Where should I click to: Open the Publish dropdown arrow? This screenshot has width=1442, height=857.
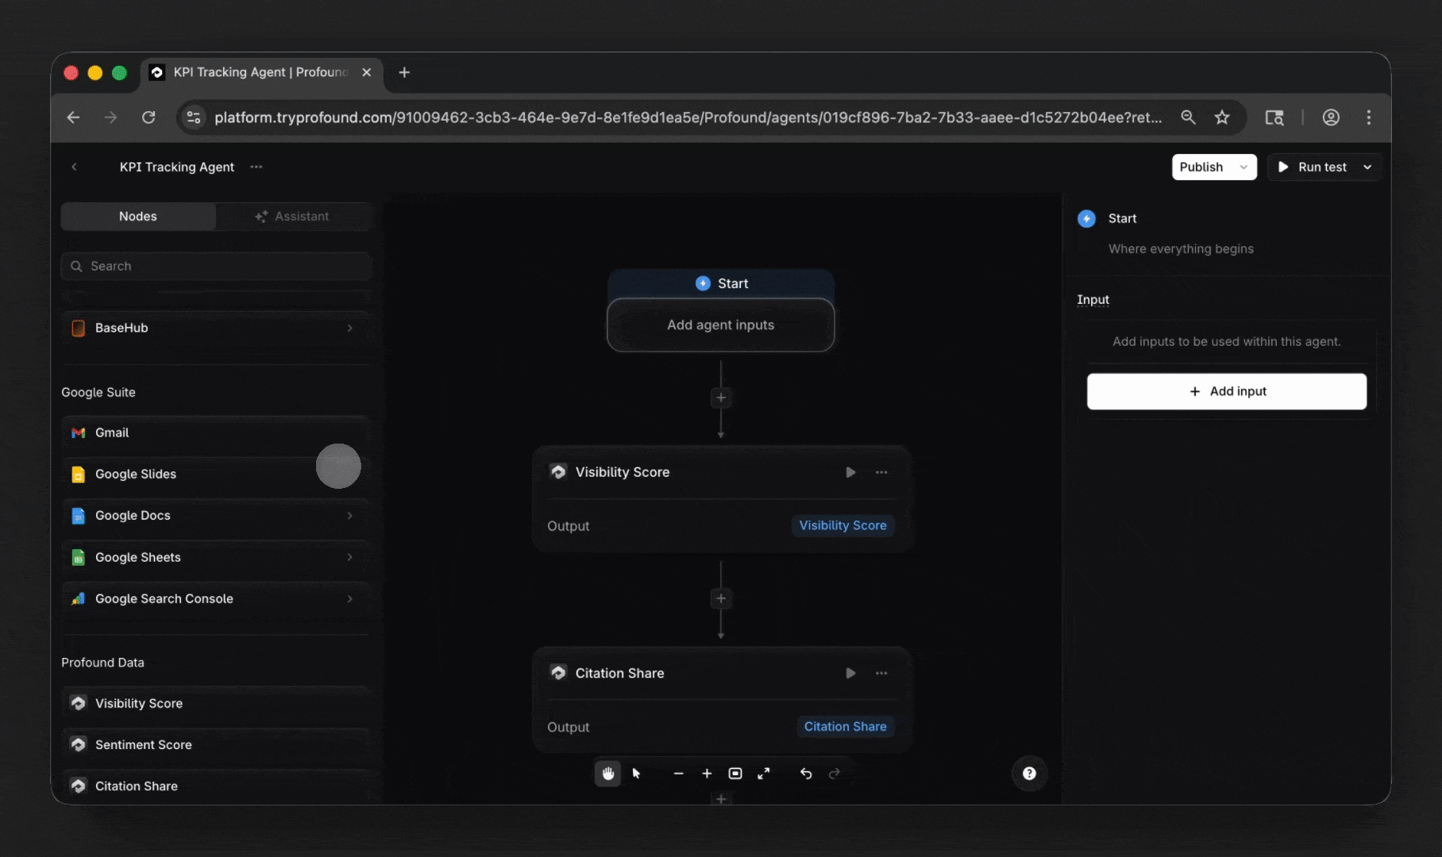click(1243, 167)
